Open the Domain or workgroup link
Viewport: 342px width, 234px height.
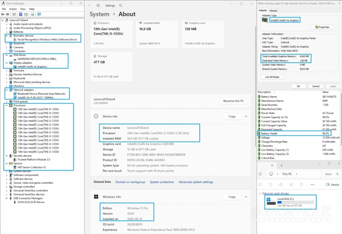tap(130, 182)
